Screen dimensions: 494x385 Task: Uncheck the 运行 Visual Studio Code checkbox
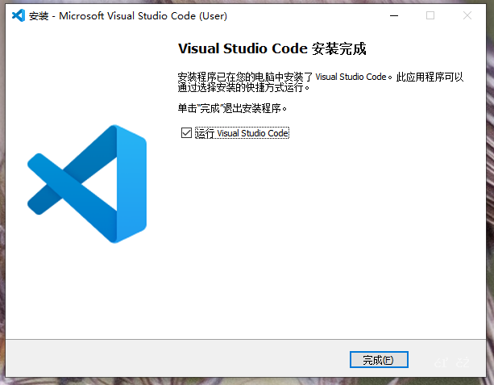point(186,133)
